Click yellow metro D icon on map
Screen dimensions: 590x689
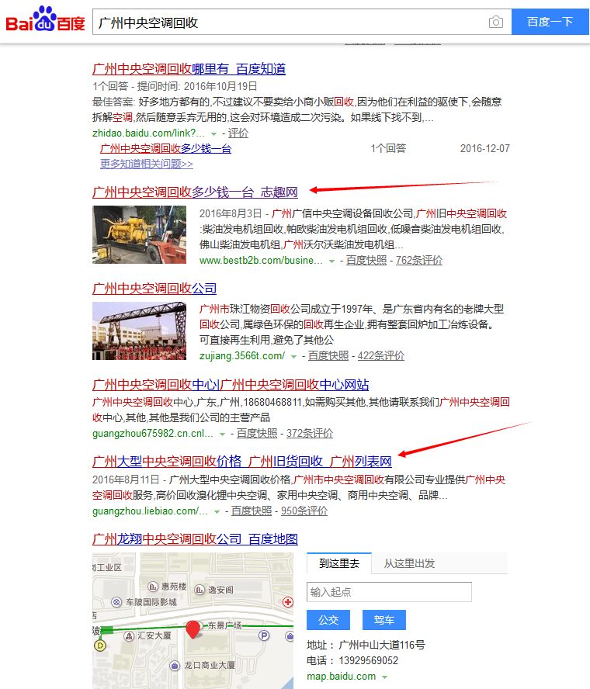point(101,646)
